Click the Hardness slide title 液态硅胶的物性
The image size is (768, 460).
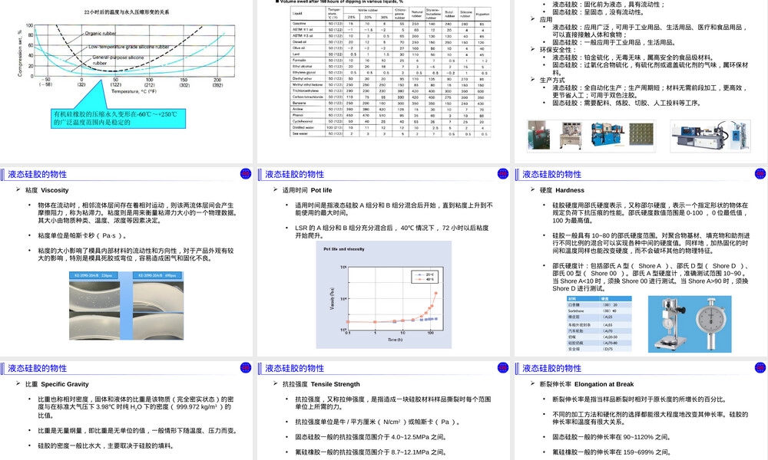pos(551,174)
